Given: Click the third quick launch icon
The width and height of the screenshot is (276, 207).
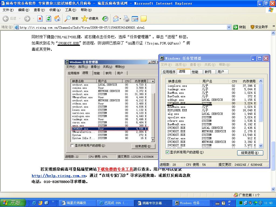Looking at the screenshot, I should click(46, 203).
